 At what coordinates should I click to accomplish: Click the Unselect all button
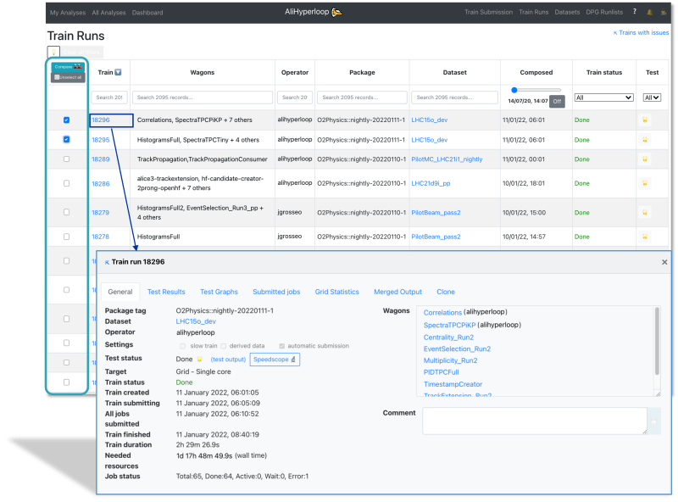68,77
